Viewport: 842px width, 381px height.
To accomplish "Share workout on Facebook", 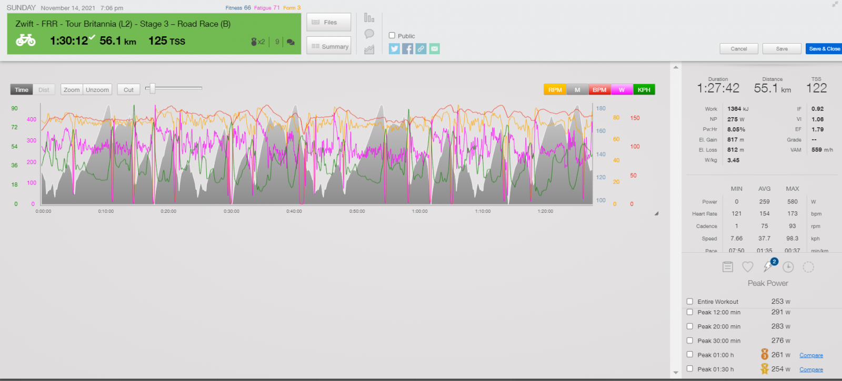I will pyautogui.click(x=407, y=49).
